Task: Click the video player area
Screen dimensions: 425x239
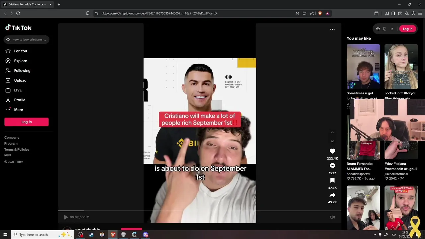Action: (x=200, y=123)
